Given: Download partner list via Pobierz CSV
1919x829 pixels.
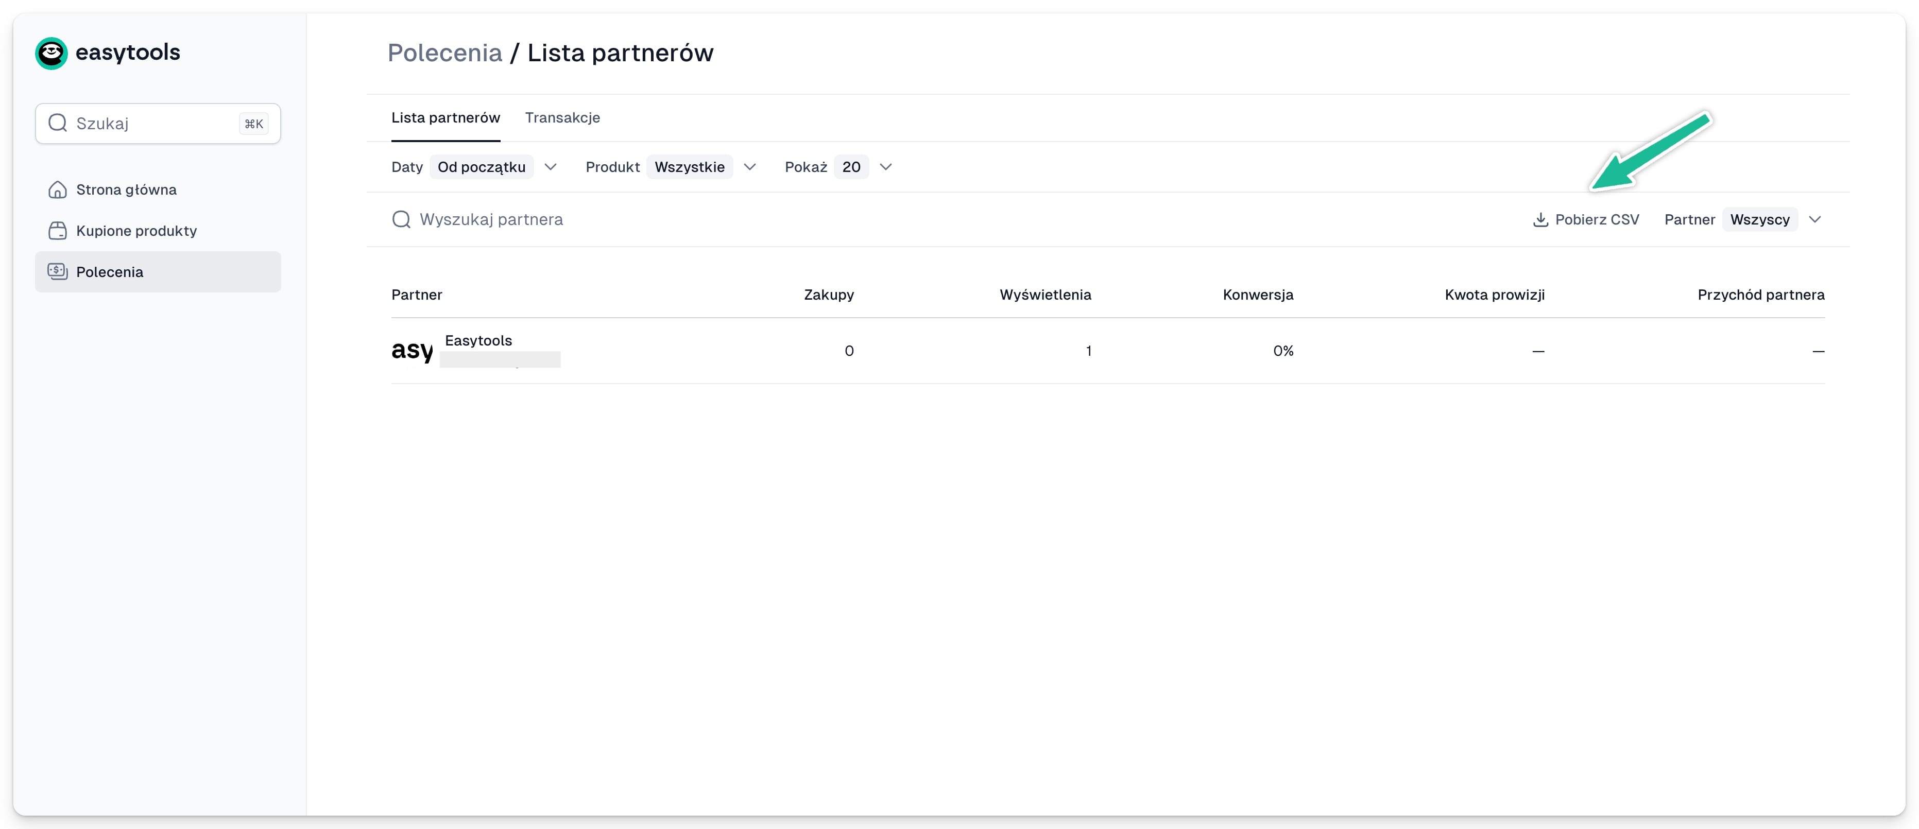Looking at the screenshot, I should (x=1586, y=220).
